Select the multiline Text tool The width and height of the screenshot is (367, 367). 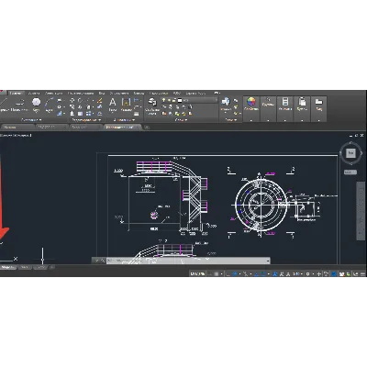pos(113,104)
